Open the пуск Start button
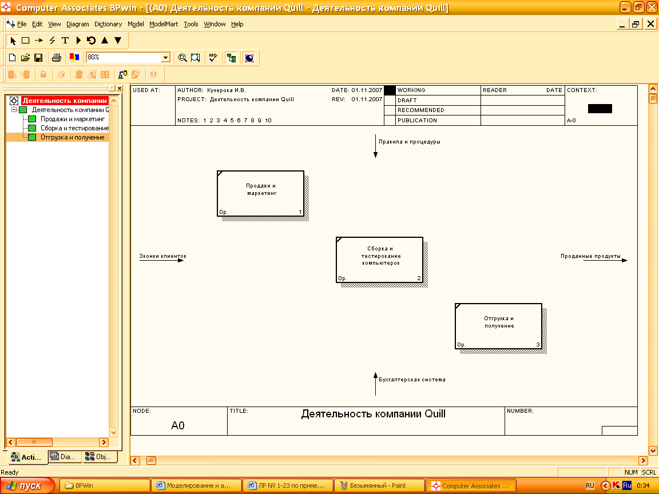The width and height of the screenshot is (659, 494). click(x=27, y=485)
